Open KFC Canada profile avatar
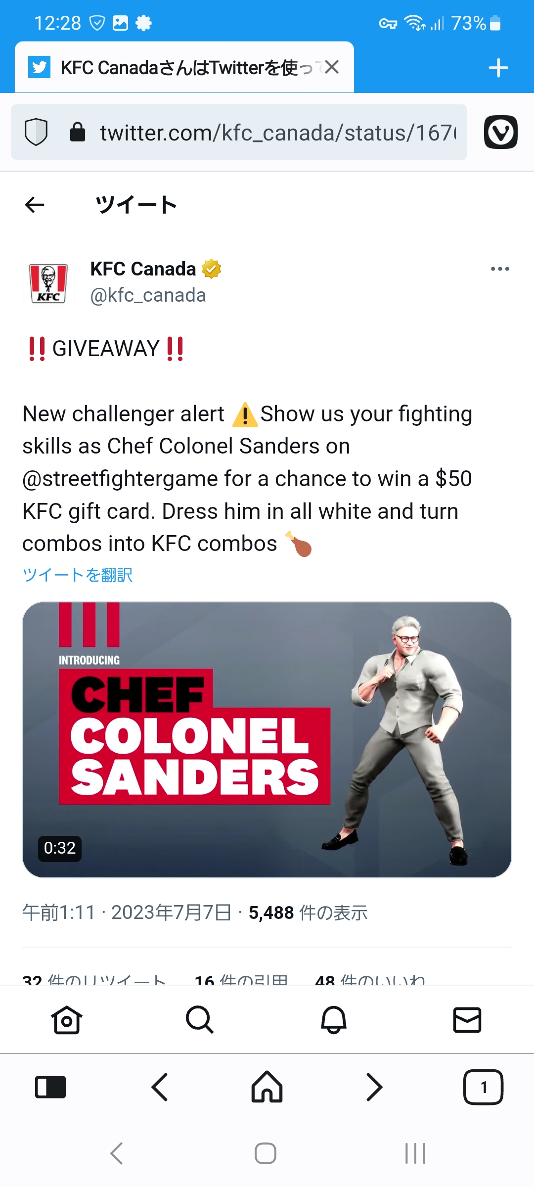The height and width of the screenshot is (1187, 534). (48, 282)
